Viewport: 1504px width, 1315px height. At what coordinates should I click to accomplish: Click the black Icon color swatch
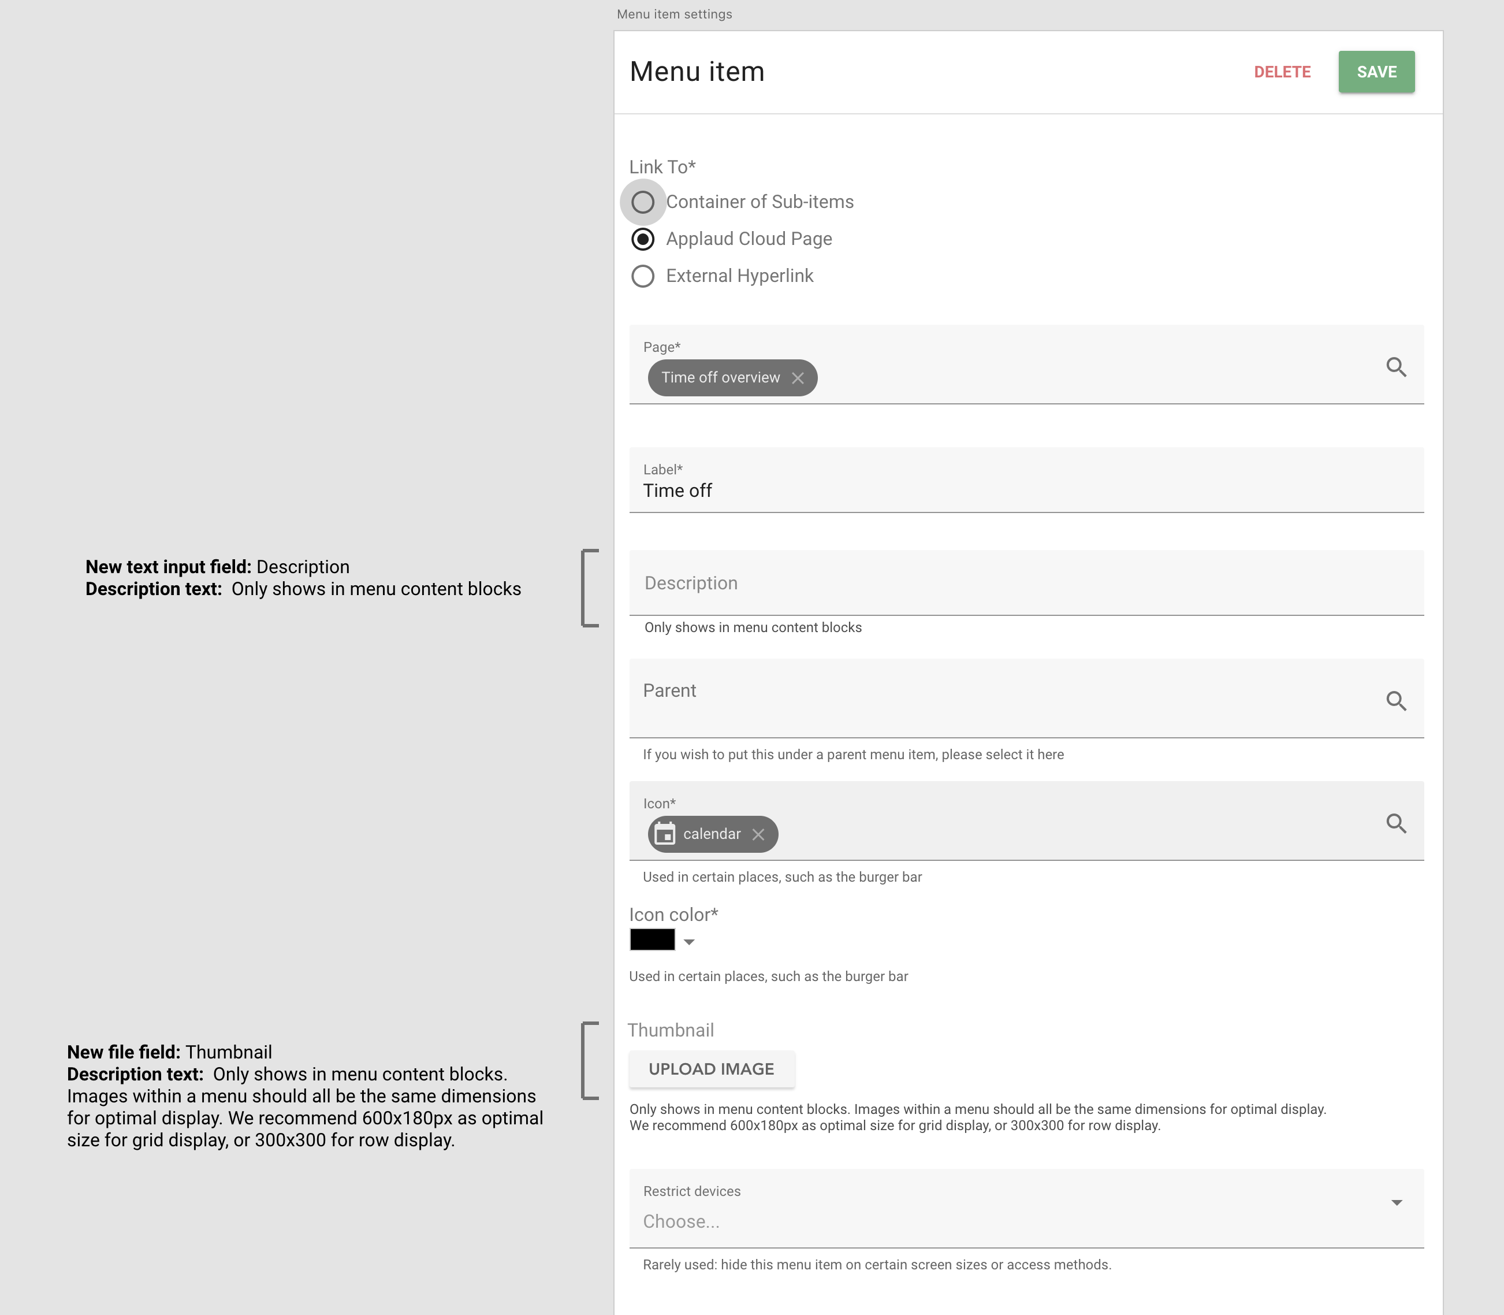pos(652,939)
